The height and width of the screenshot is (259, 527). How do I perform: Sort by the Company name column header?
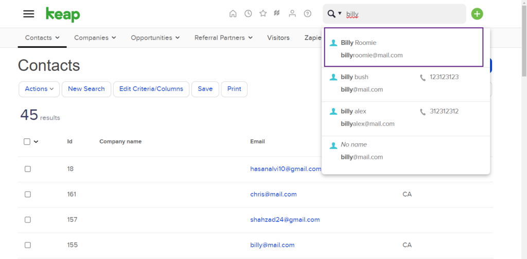tap(120, 142)
